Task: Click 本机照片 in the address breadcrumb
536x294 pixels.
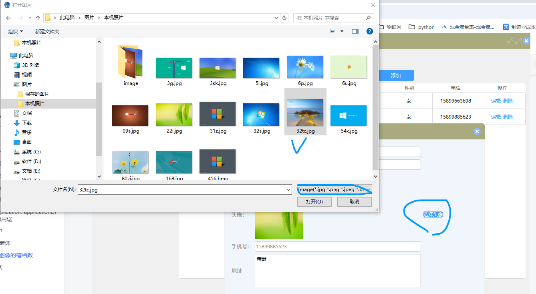Action: (114, 18)
